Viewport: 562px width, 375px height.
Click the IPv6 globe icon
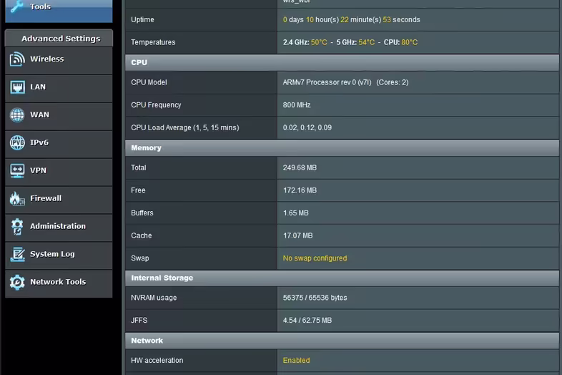[17, 143]
